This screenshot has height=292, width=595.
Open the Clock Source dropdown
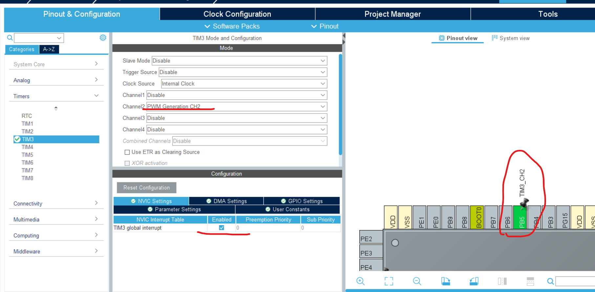244,84
